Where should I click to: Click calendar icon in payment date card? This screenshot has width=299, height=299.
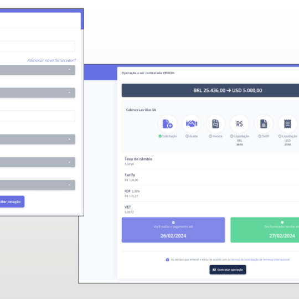pos(173,223)
